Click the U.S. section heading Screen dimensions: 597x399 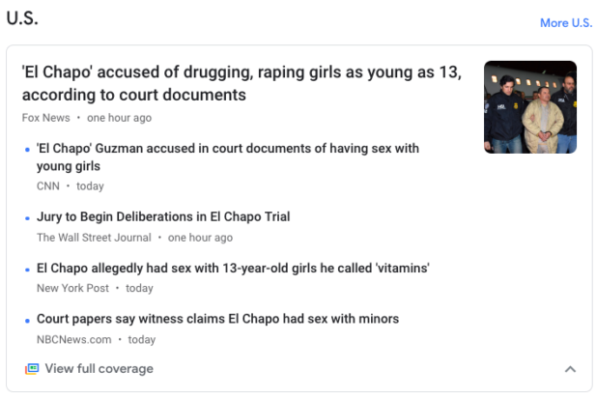[22, 18]
